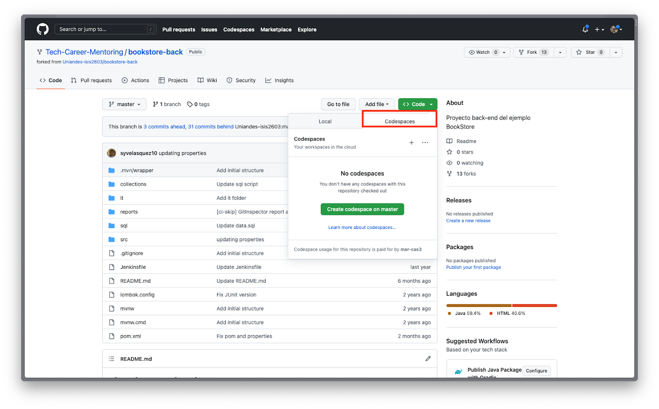This screenshot has height=409, width=659.
Task: Open the bookstore-back repository link
Action: pos(155,52)
